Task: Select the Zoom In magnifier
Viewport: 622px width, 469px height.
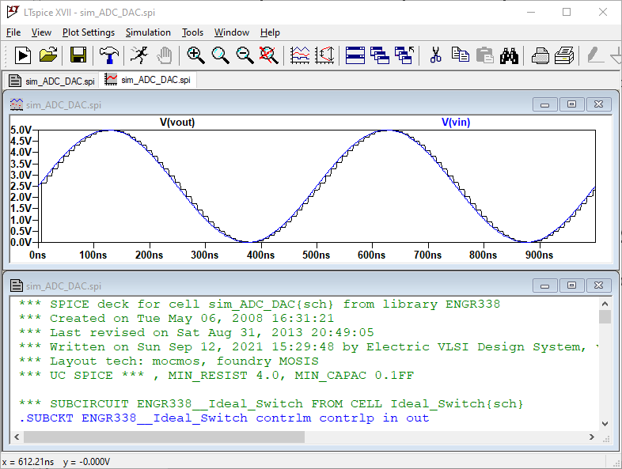Action: pos(195,55)
